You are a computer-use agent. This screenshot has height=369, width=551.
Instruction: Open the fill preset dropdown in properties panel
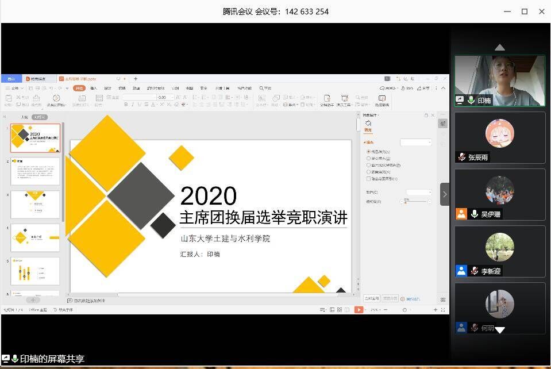415,142
